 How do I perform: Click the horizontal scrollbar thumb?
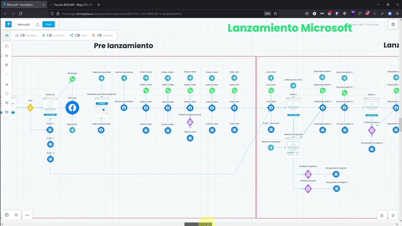[198, 224]
